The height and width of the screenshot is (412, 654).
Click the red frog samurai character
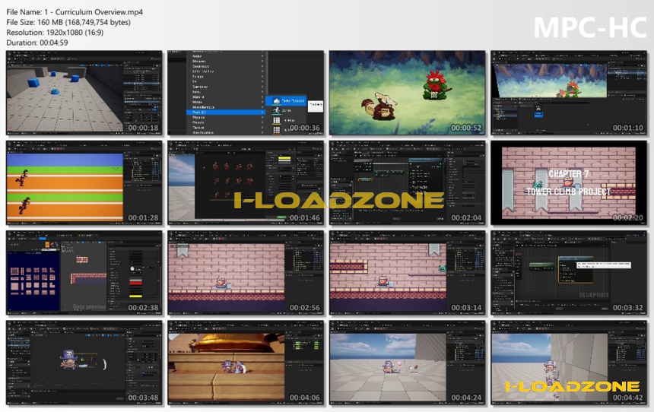[436, 85]
